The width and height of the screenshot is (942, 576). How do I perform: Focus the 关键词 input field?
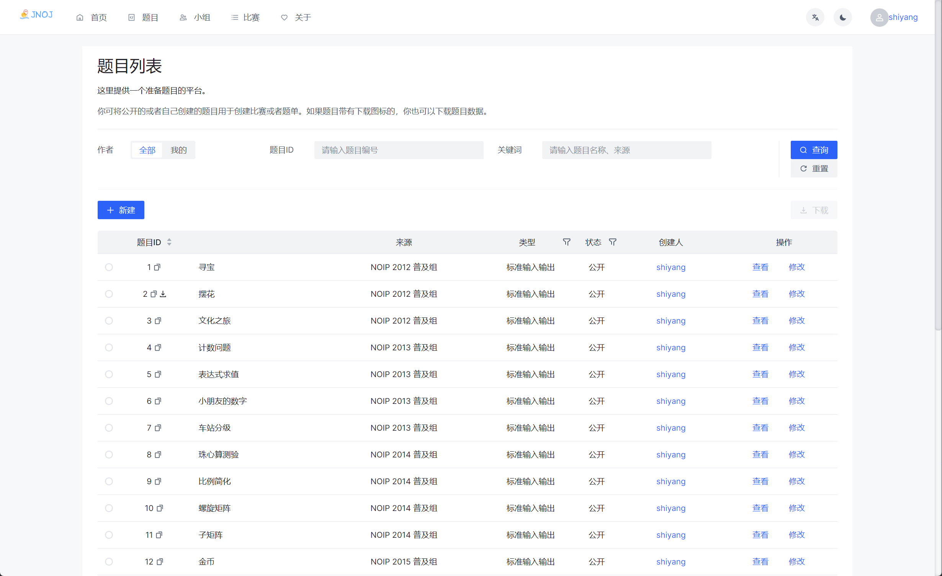(626, 150)
